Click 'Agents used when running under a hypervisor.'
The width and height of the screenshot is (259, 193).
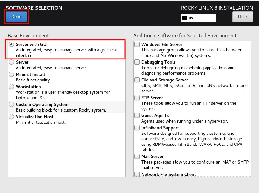click(185, 121)
